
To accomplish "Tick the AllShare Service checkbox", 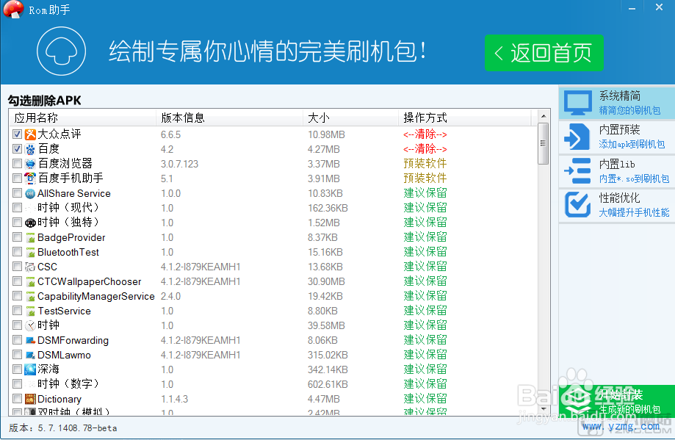I will tap(17, 193).
